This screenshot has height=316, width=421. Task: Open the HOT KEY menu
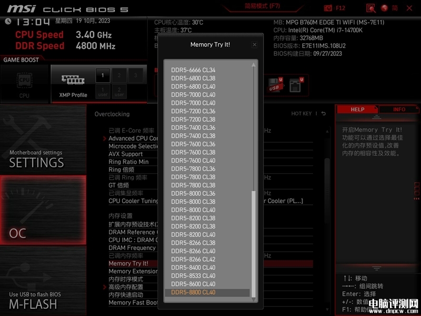coord(302,114)
